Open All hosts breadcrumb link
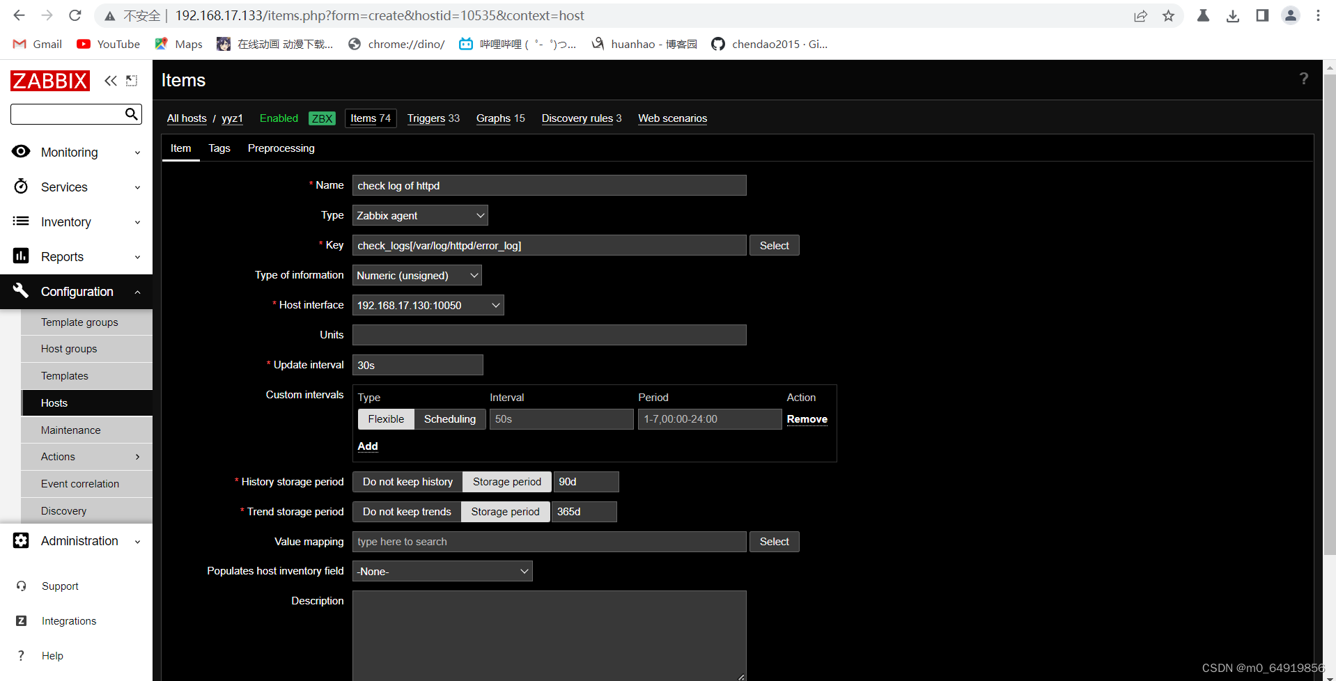The width and height of the screenshot is (1336, 681). pyautogui.click(x=187, y=118)
